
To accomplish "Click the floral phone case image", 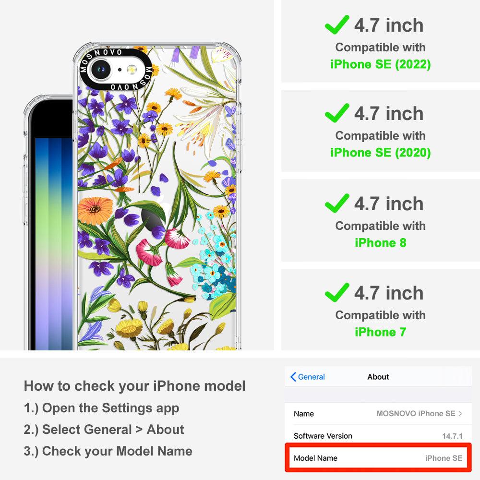I will point(157,196).
